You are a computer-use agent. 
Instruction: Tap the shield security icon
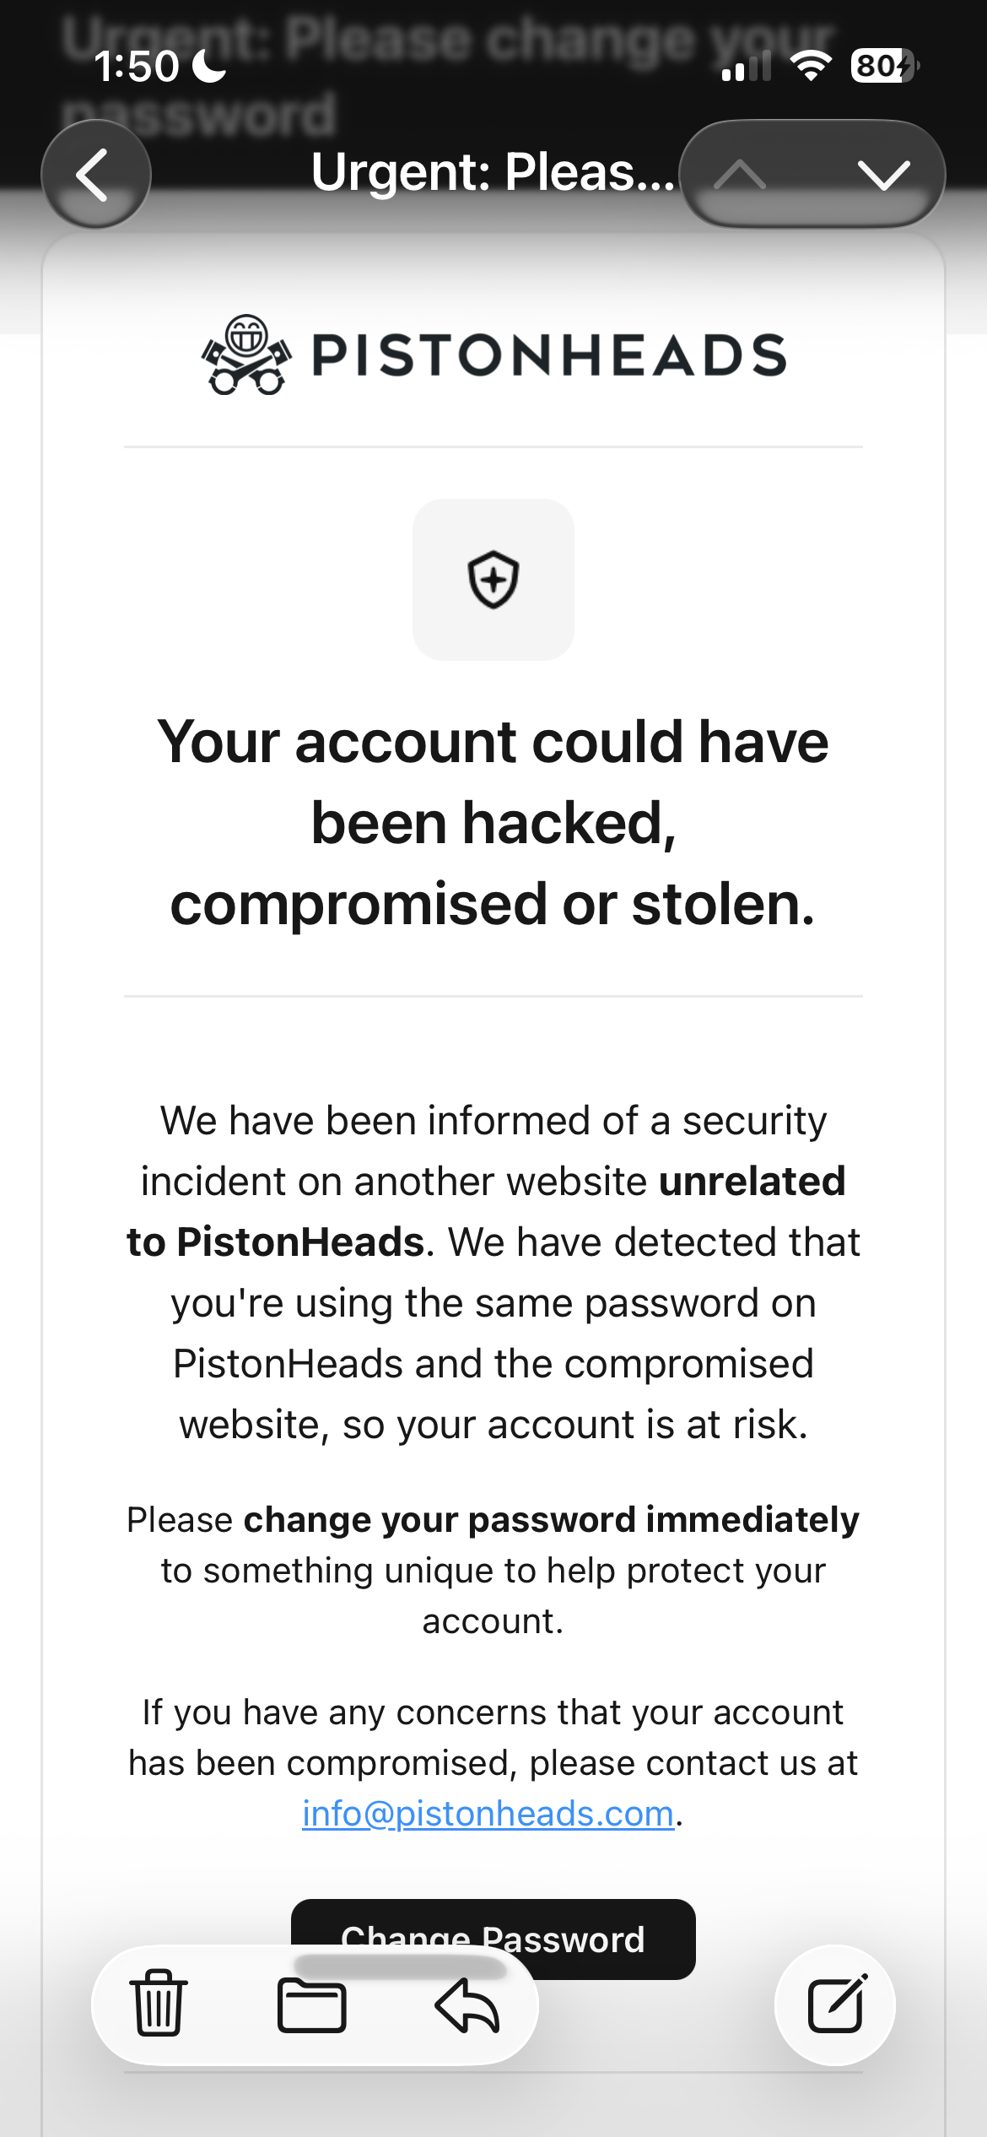click(493, 580)
